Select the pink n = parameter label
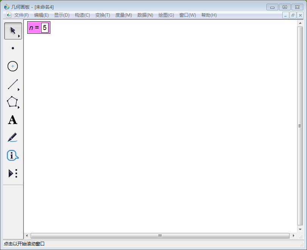The width and height of the screenshot is (307, 250). click(34, 27)
